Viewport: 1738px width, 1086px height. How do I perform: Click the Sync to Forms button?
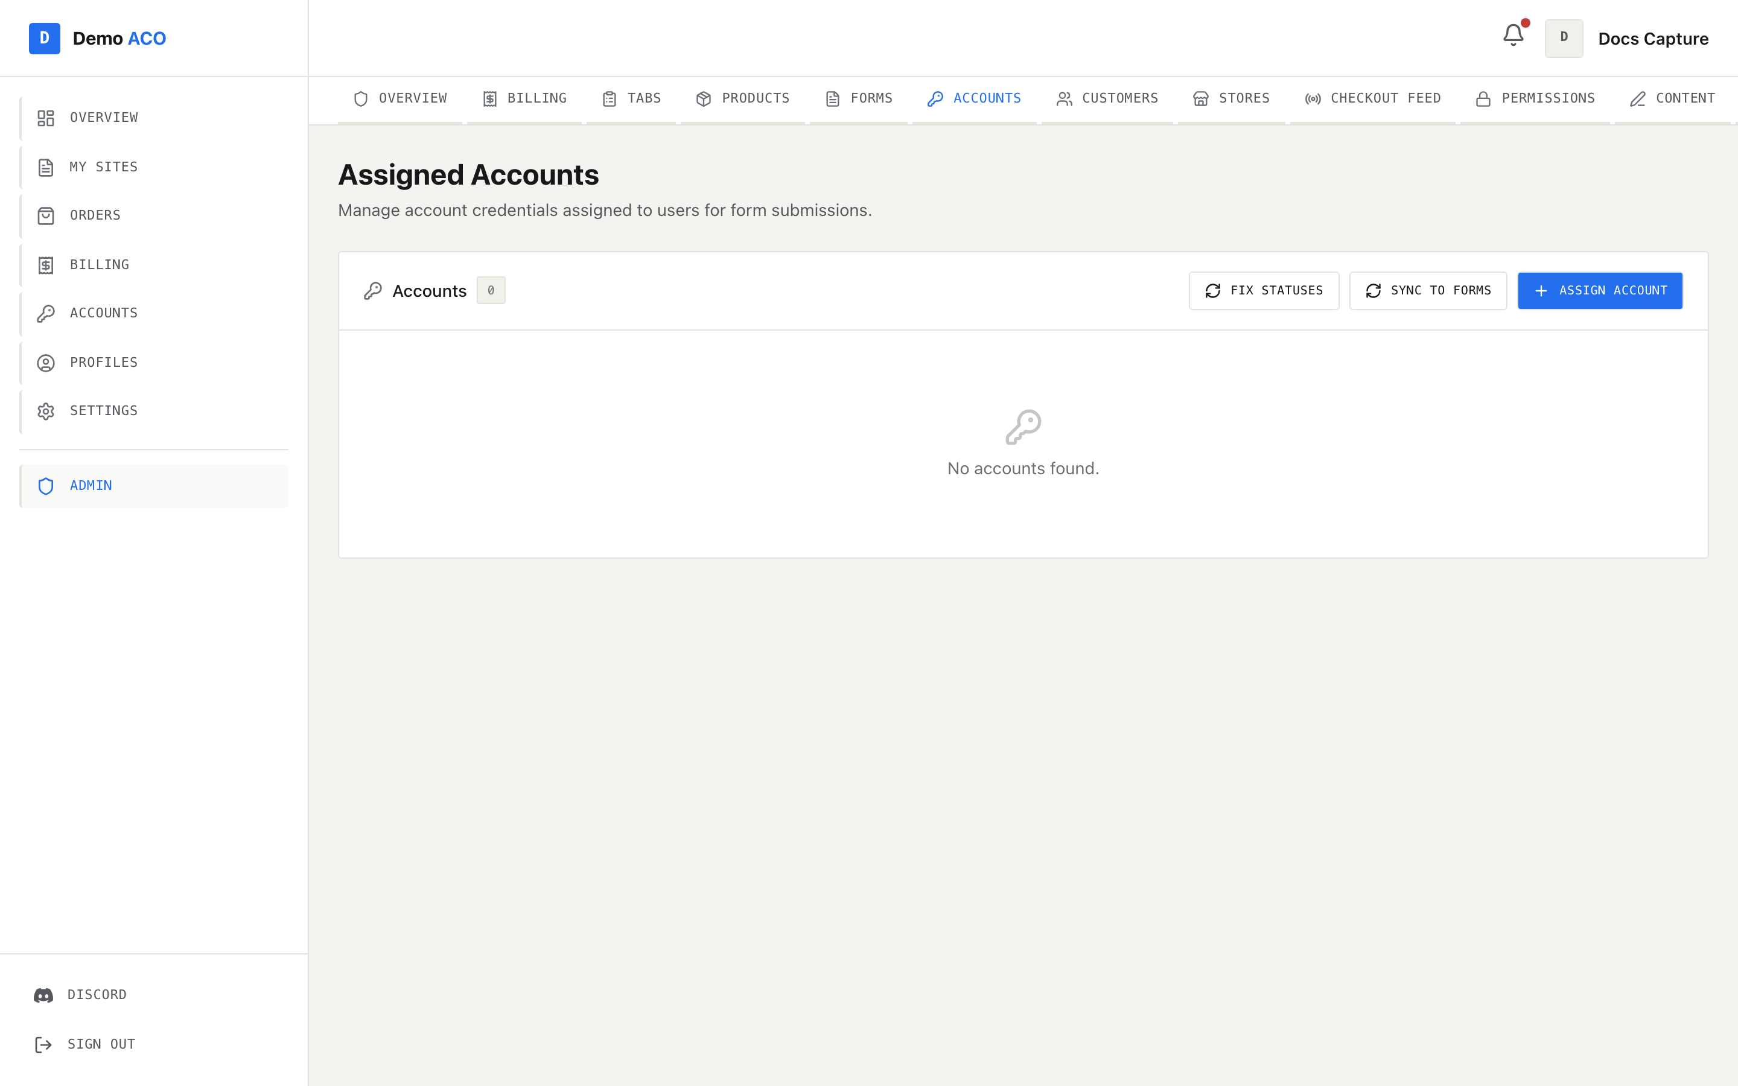tap(1428, 291)
